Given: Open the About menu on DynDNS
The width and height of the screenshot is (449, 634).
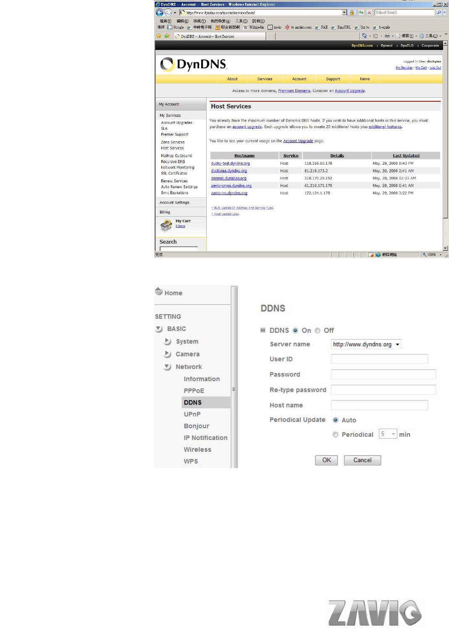Looking at the screenshot, I should (x=232, y=79).
